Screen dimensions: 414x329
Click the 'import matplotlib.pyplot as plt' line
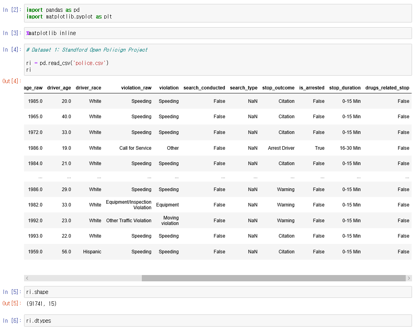(69, 17)
